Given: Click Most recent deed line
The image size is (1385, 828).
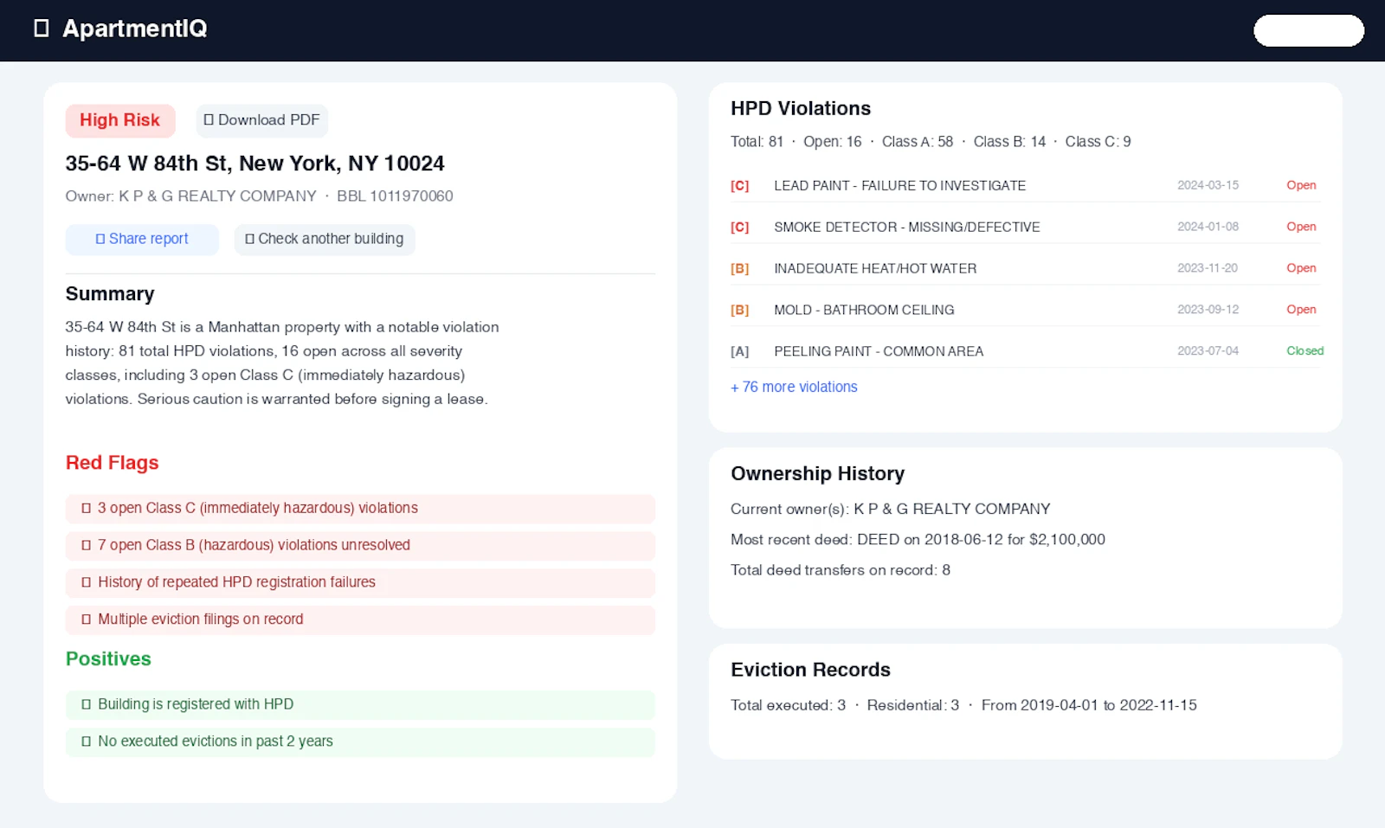Looking at the screenshot, I should (x=918, y=540).
